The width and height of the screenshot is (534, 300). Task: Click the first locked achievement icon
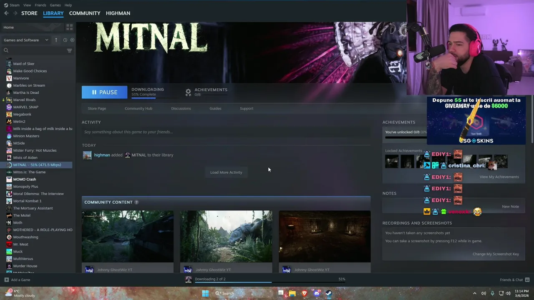[x=392, y=161]
